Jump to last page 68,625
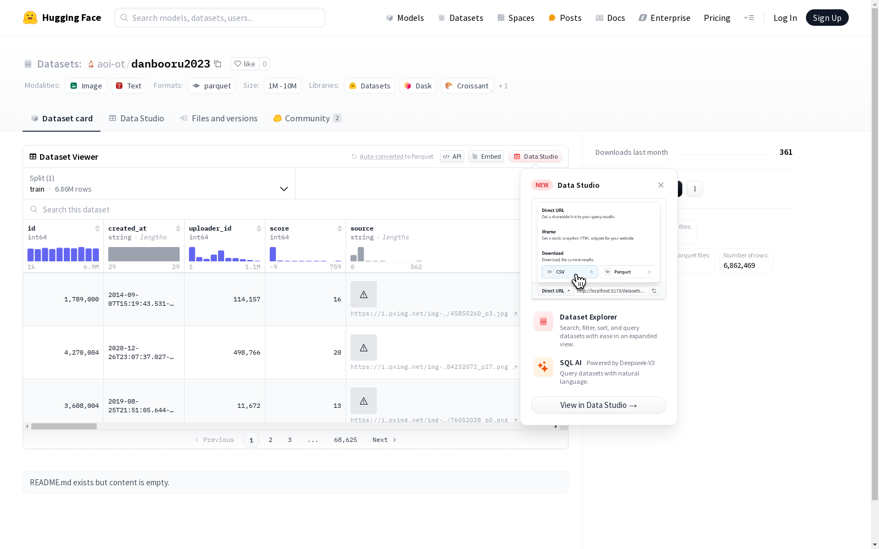 pyautogui.click(x=346, y=440)
